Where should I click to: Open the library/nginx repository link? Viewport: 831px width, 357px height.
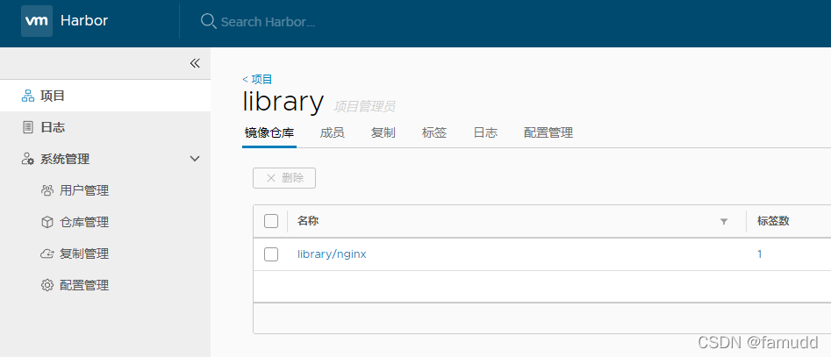(x=332, y=254)
